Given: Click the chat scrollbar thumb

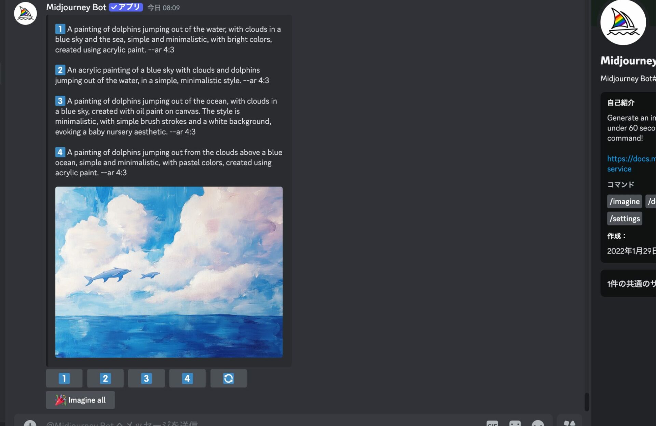Looking at the screenshot, I should (586, 402).
